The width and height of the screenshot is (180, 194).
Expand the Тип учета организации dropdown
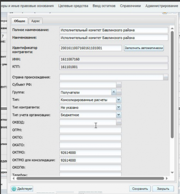[x=118, y=115]
